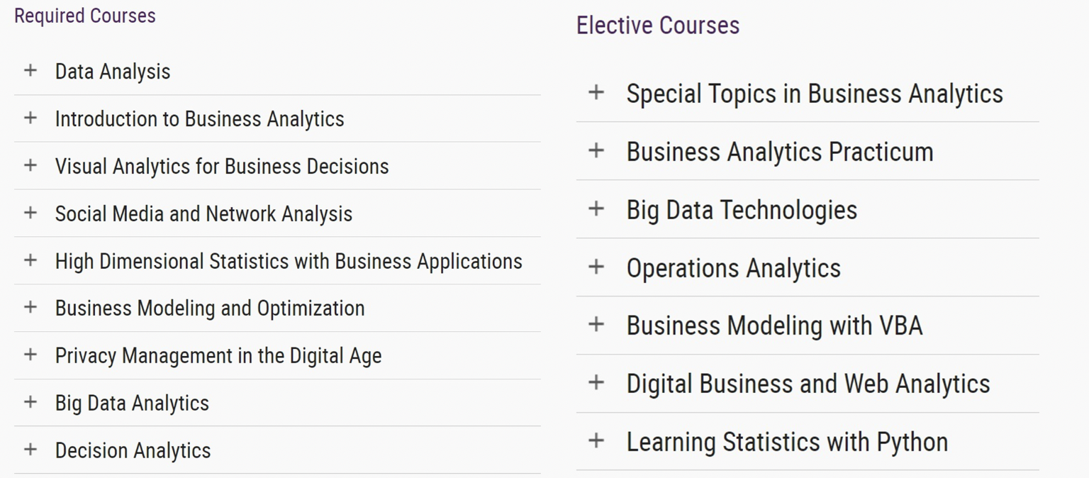Click plus icon beside Big Data Technologies

coord(596,209)
